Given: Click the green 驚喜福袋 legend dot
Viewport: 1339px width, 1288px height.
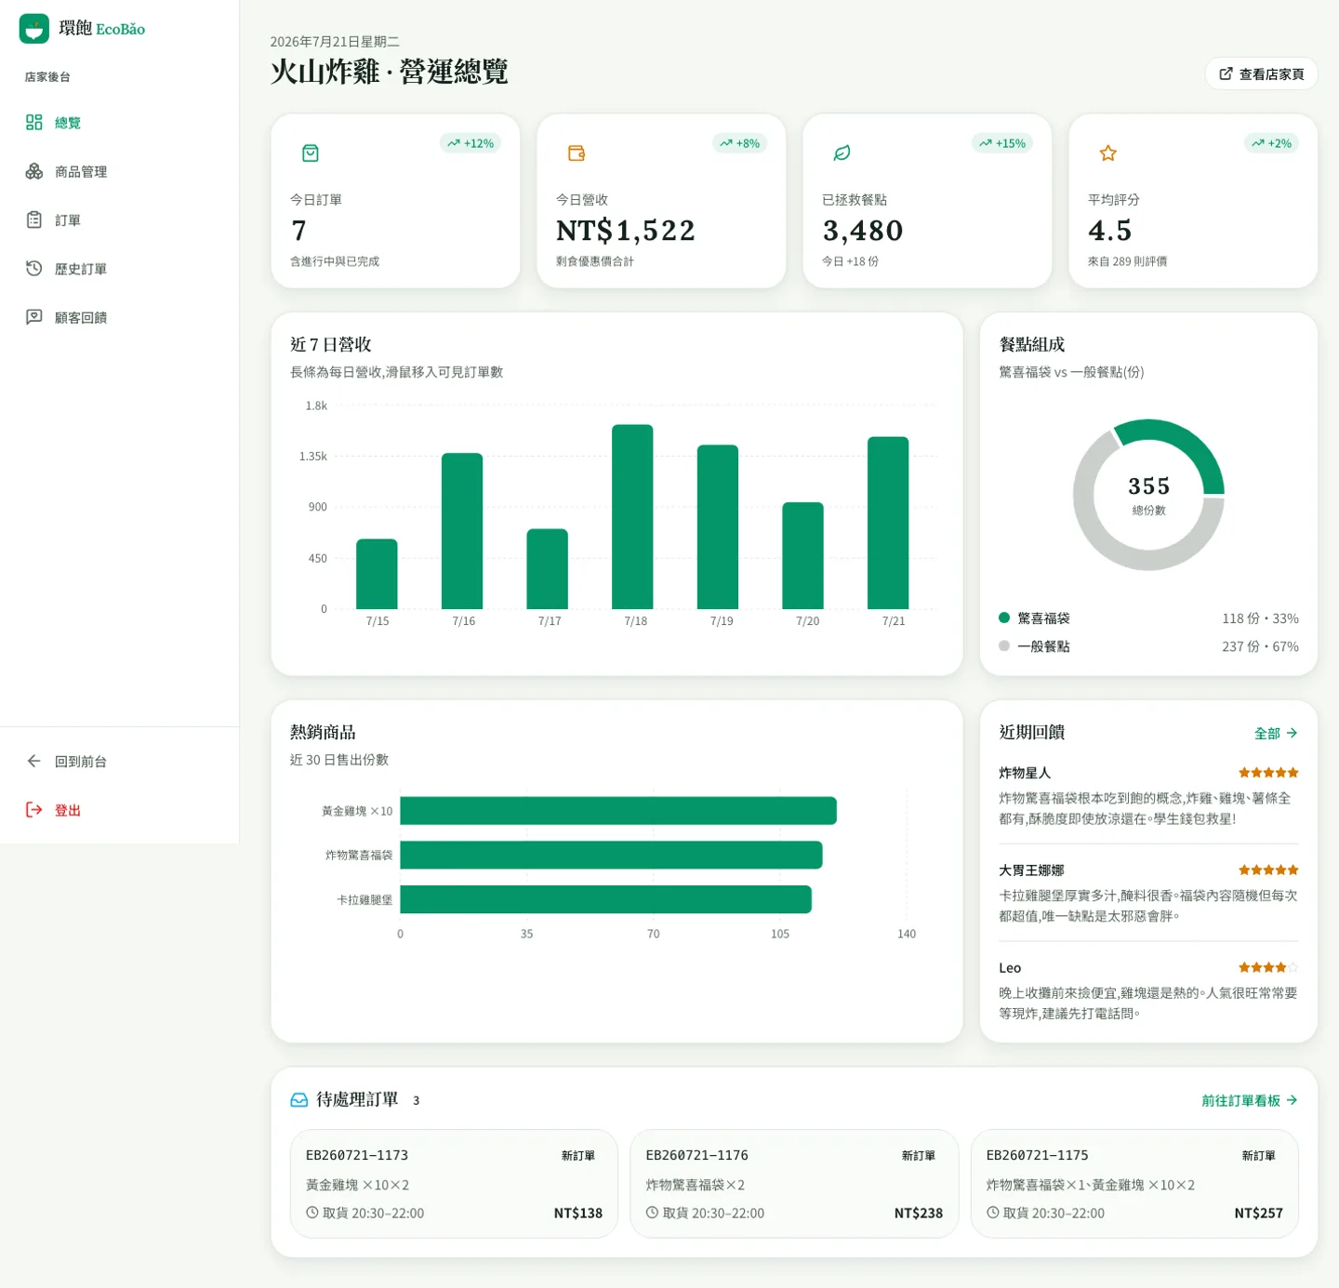Looking at the screenshot, I should point(1004,617).
